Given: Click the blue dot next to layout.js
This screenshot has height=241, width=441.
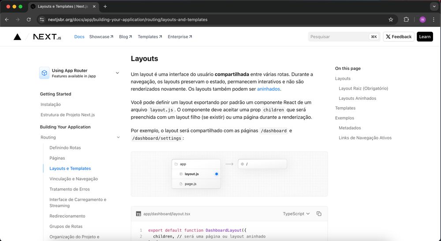Looking at the screenshot, I should 217,174.
